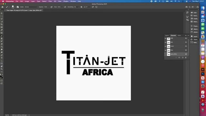This screenshot has width=206, height=116.
Task: Open the Patterns panel
Action: click(x=194, y=22)
